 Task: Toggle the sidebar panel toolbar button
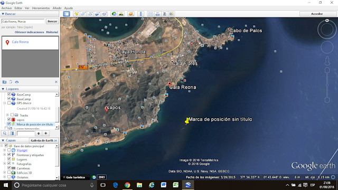67,14
